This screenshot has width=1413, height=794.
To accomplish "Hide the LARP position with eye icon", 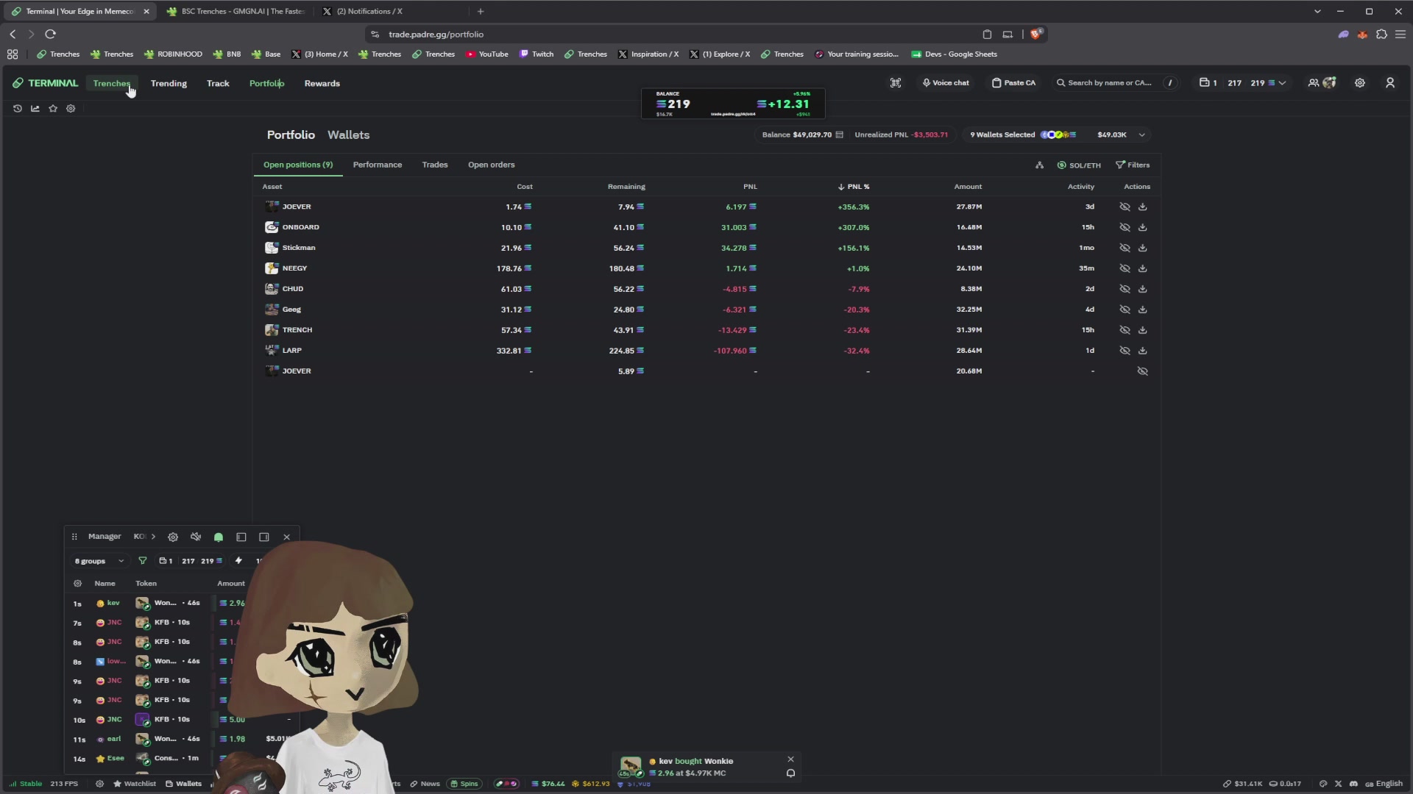I will pyautogui.click(x=1125, y=351).
